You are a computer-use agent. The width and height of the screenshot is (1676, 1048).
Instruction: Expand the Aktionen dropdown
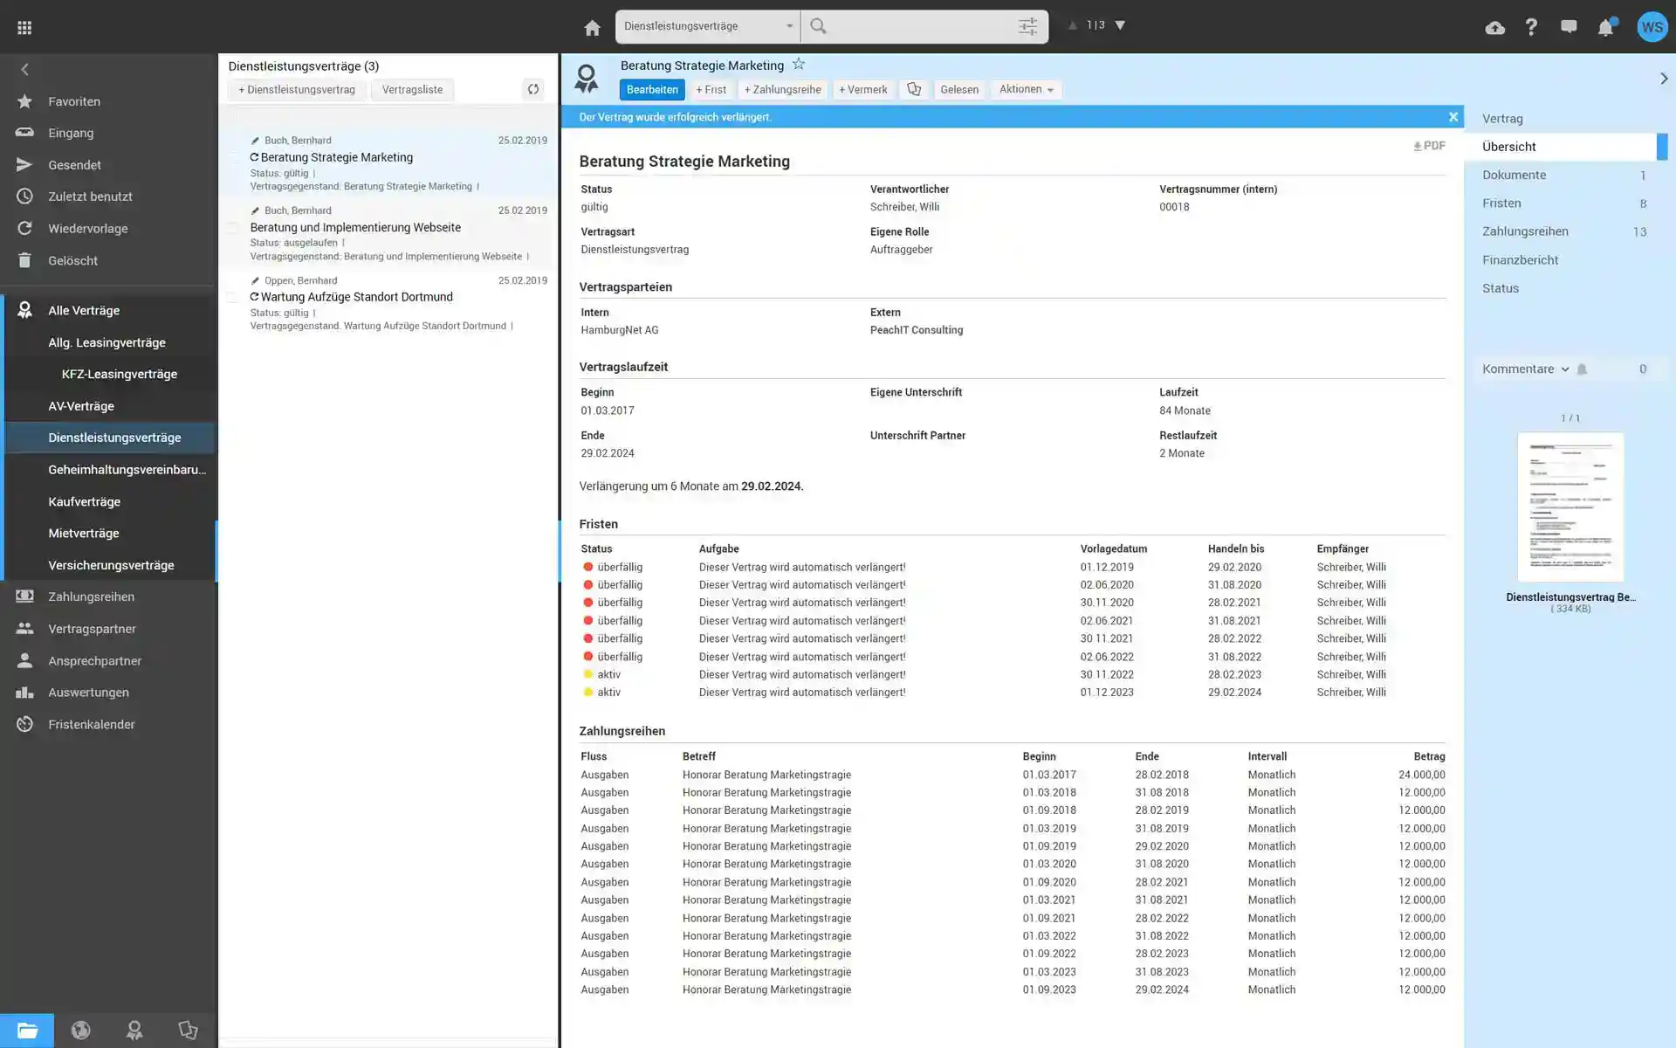pos(1026,89)
